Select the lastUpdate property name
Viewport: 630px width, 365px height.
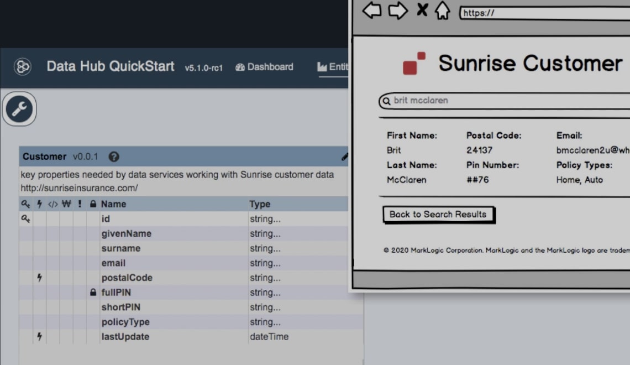pos(125,337)
